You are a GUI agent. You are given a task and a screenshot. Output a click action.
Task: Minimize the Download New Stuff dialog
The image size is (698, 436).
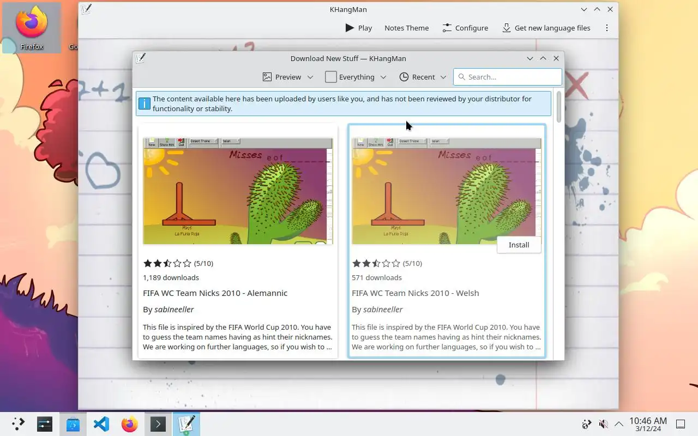coord(529,58)
